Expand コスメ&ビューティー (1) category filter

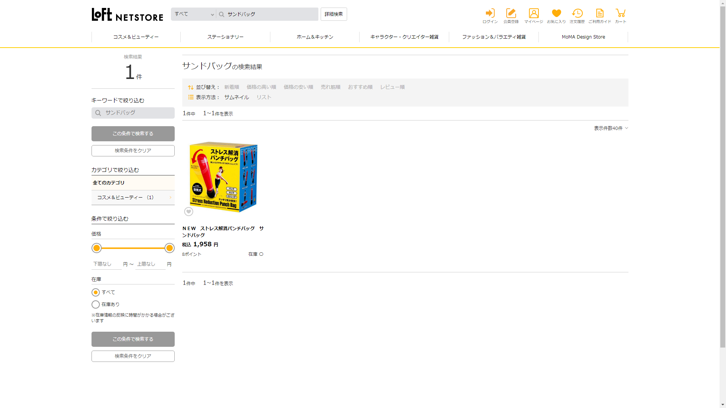coord(133,198)
